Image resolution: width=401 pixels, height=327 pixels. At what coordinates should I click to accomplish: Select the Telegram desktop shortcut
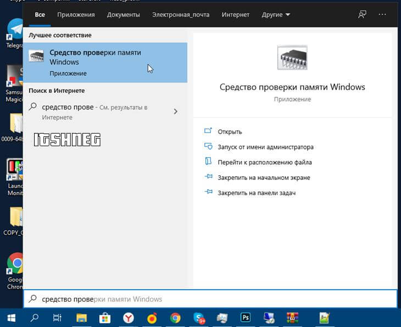pyautogui.click(x=15, y=34)
